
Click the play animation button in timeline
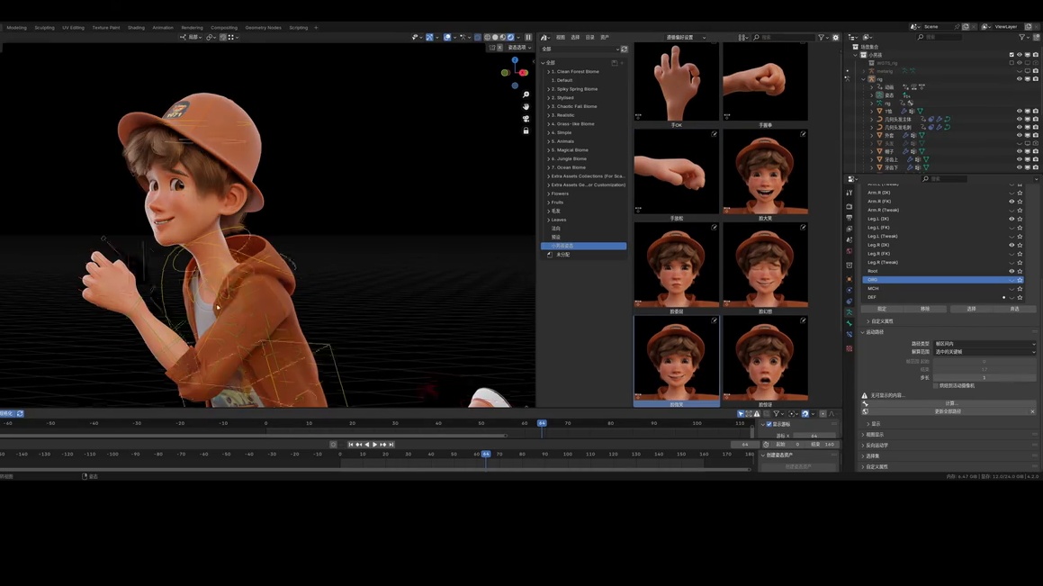[x=375, y=445]
